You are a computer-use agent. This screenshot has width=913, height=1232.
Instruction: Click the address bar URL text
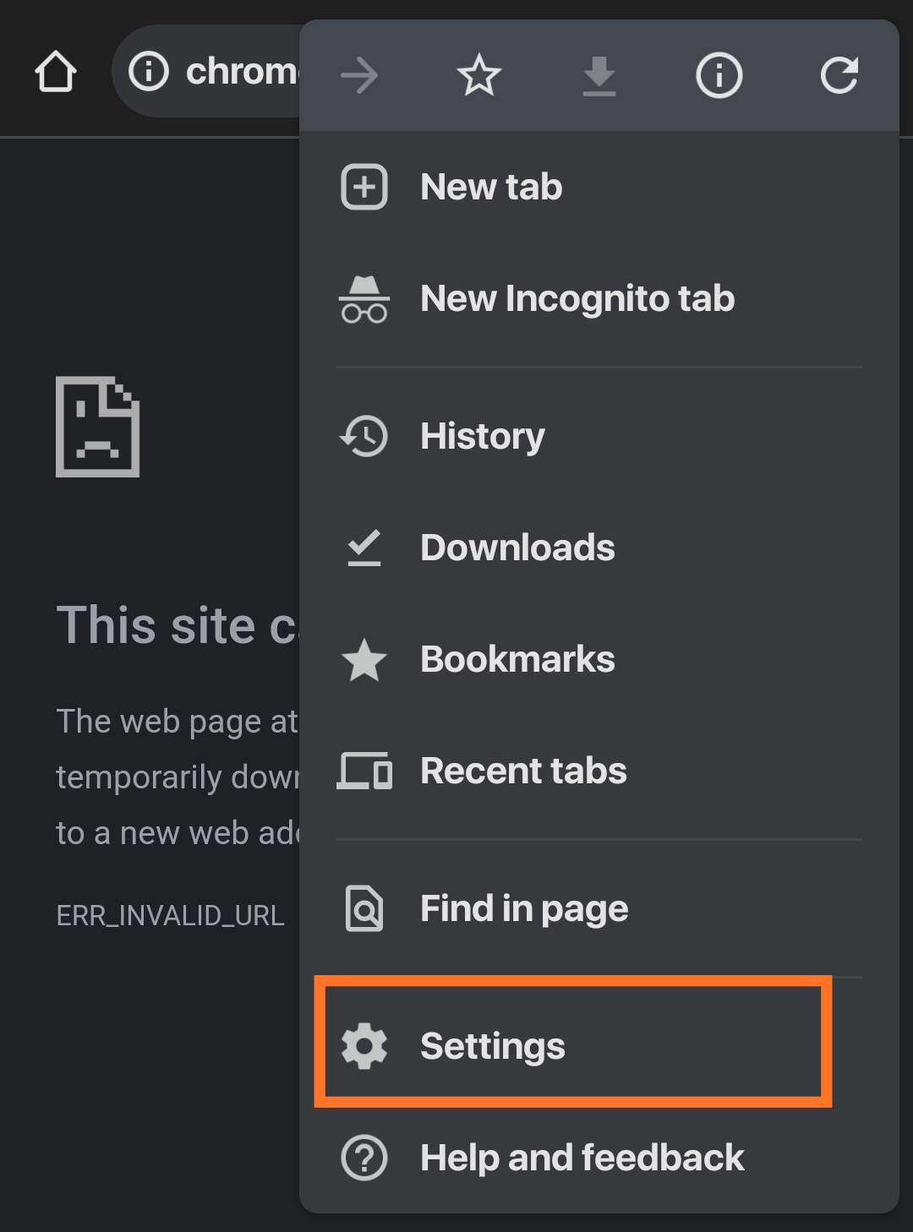click(x=242, y=72)
